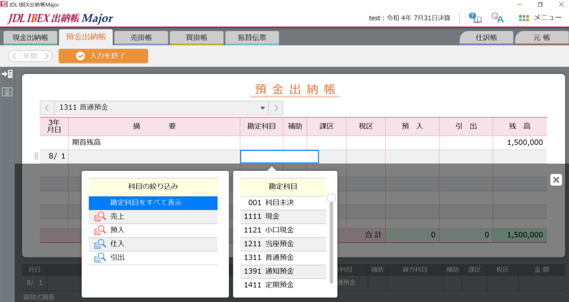Go to previous account with left arrow
Image resolution: width=569 pixels, height=302 pixels.
pos(47,107)
